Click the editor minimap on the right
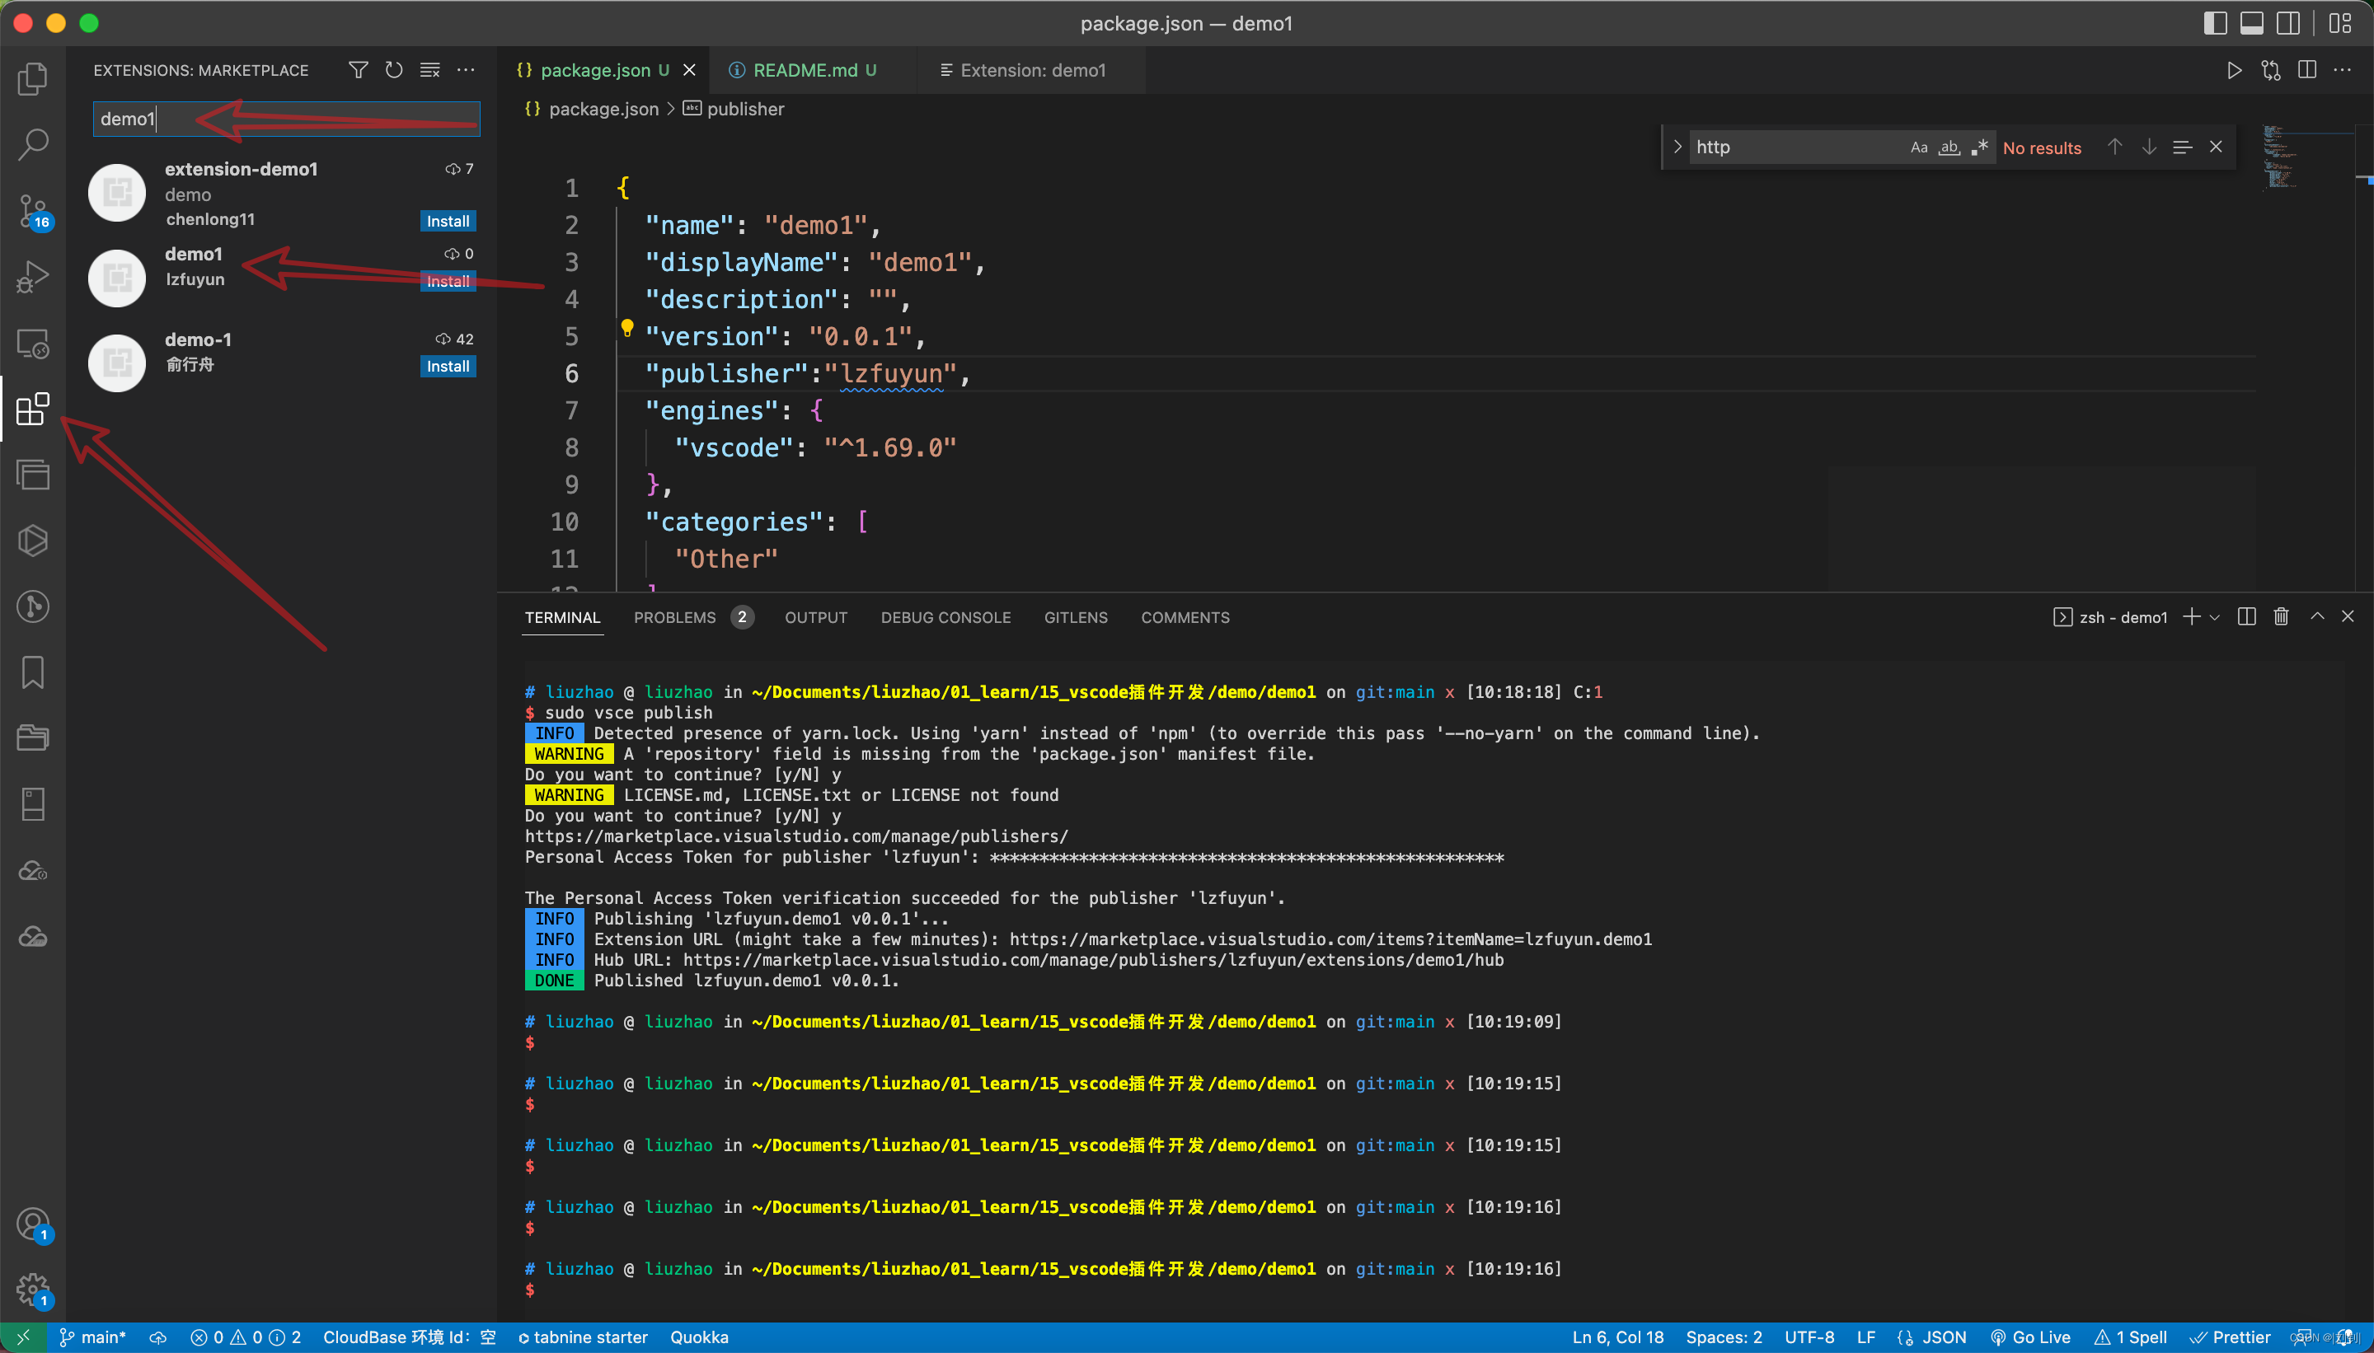This screenshot has width=2374, height=1353. click(2282, 158)
